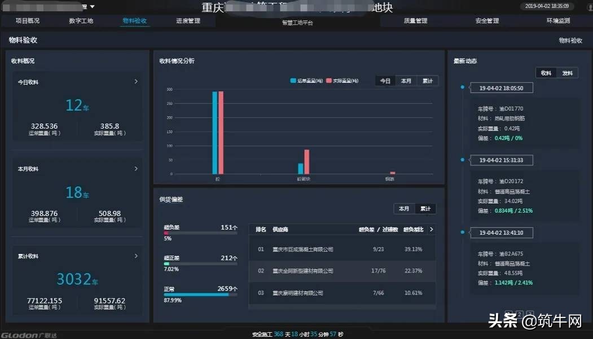Select 今日 in the chart time filter

(x=385, y=81)
